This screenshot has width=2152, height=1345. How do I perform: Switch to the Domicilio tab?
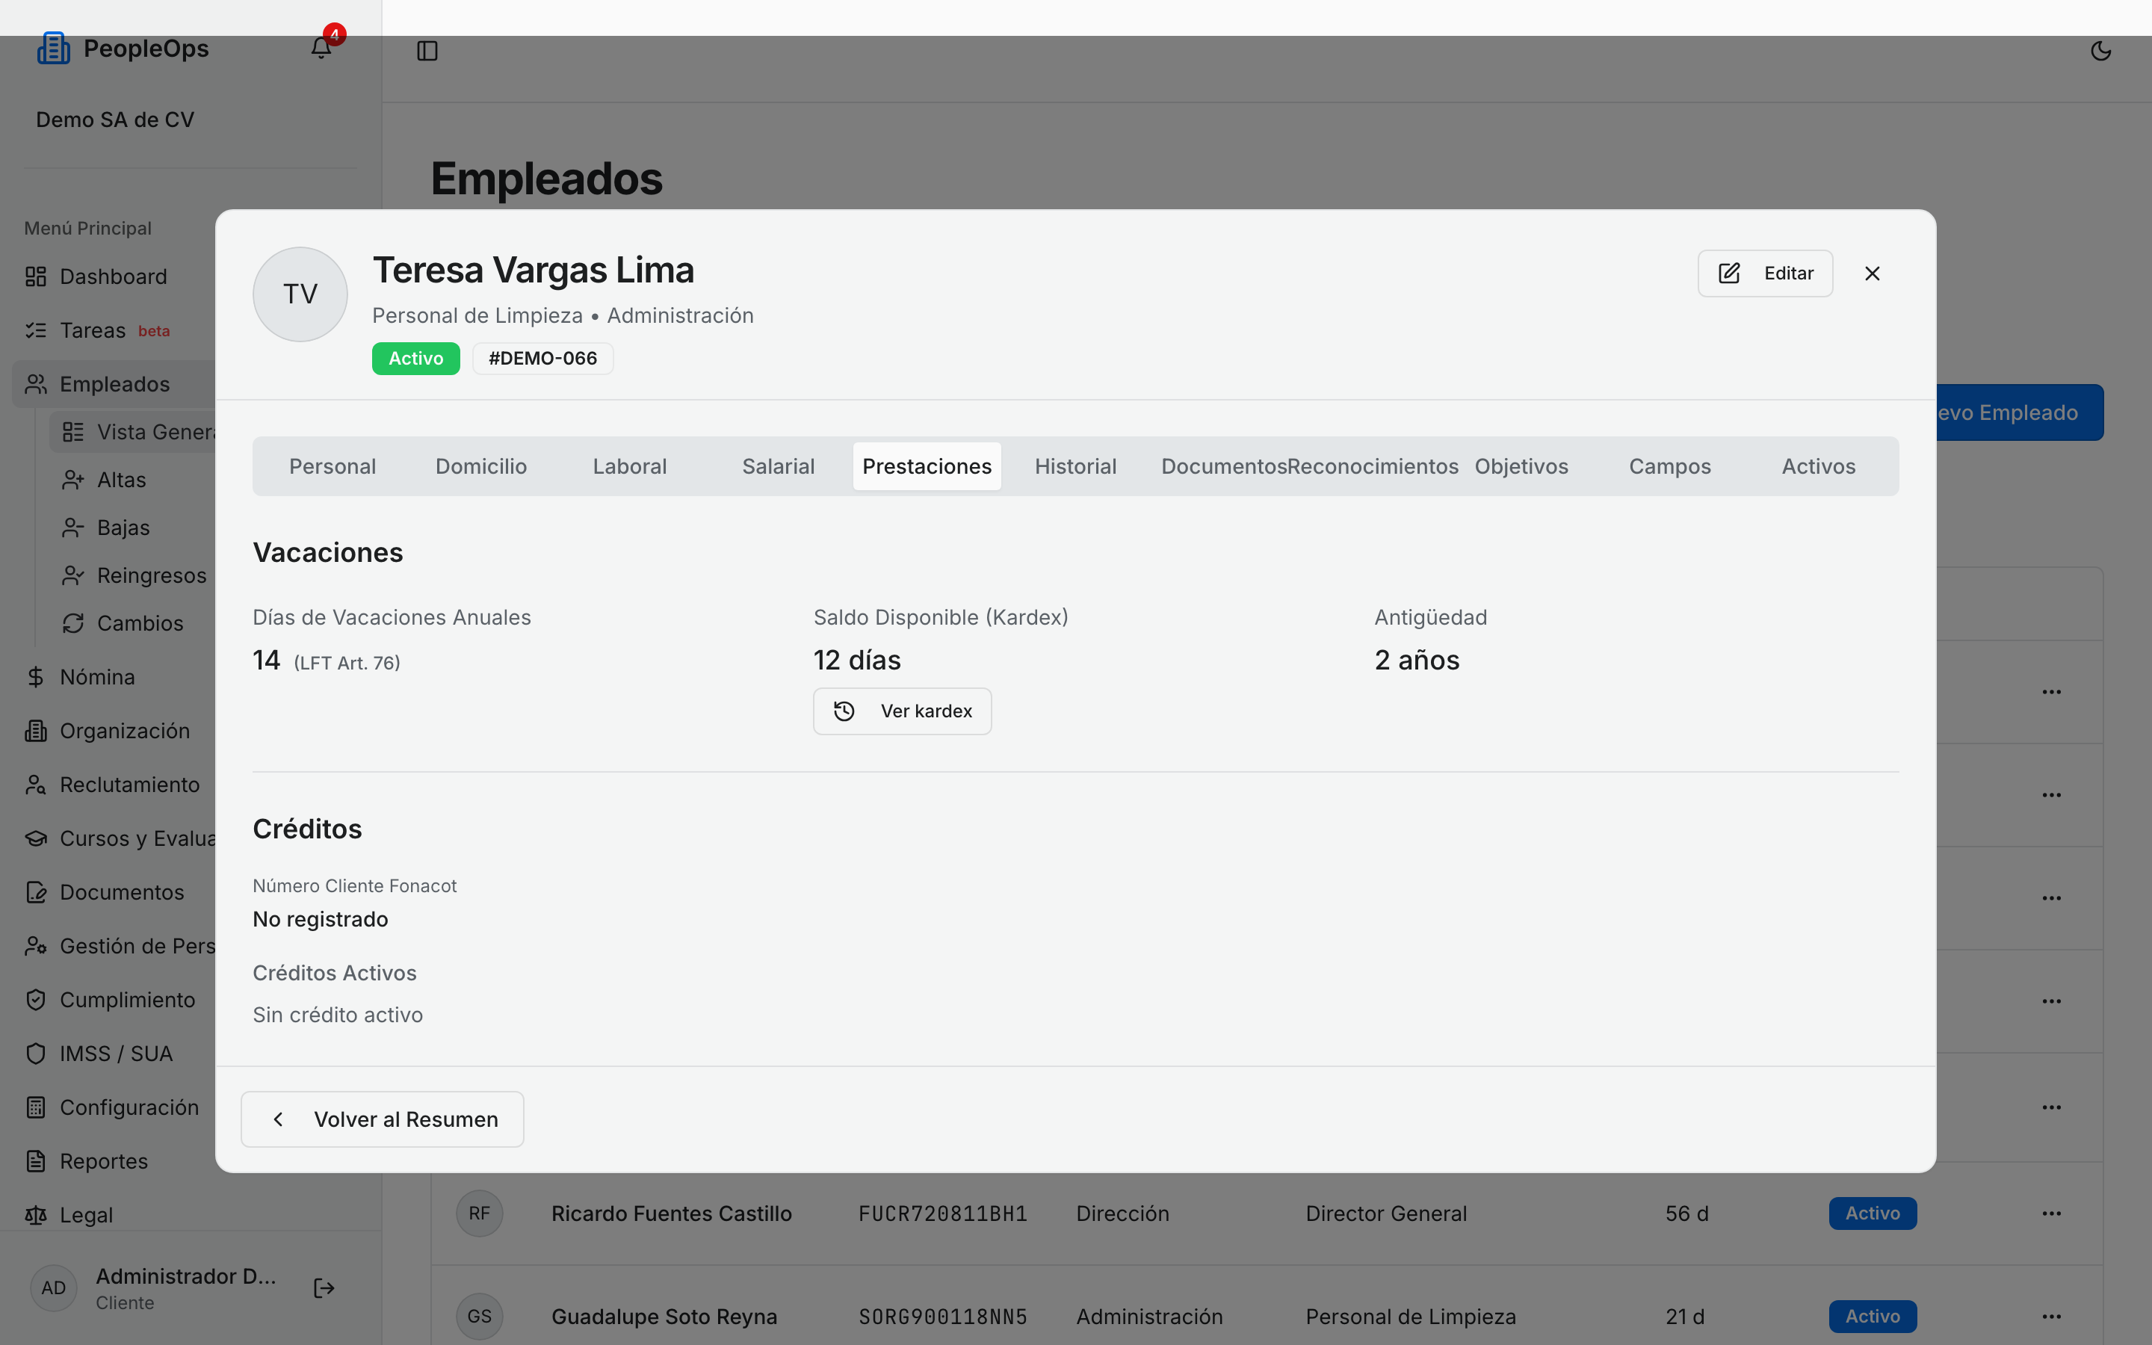pyautogui.click(x=481, y=466)
